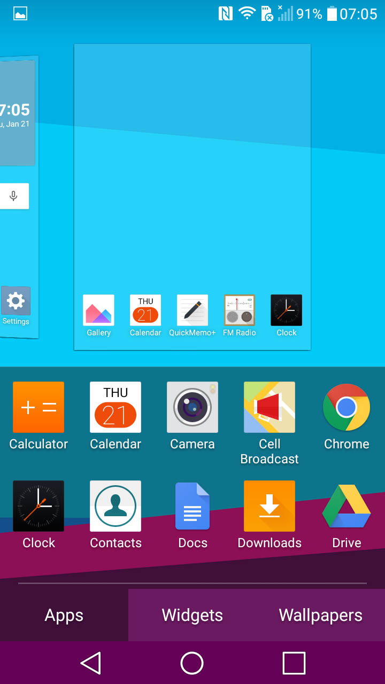Switch to the Wallpapers tab

321,615
